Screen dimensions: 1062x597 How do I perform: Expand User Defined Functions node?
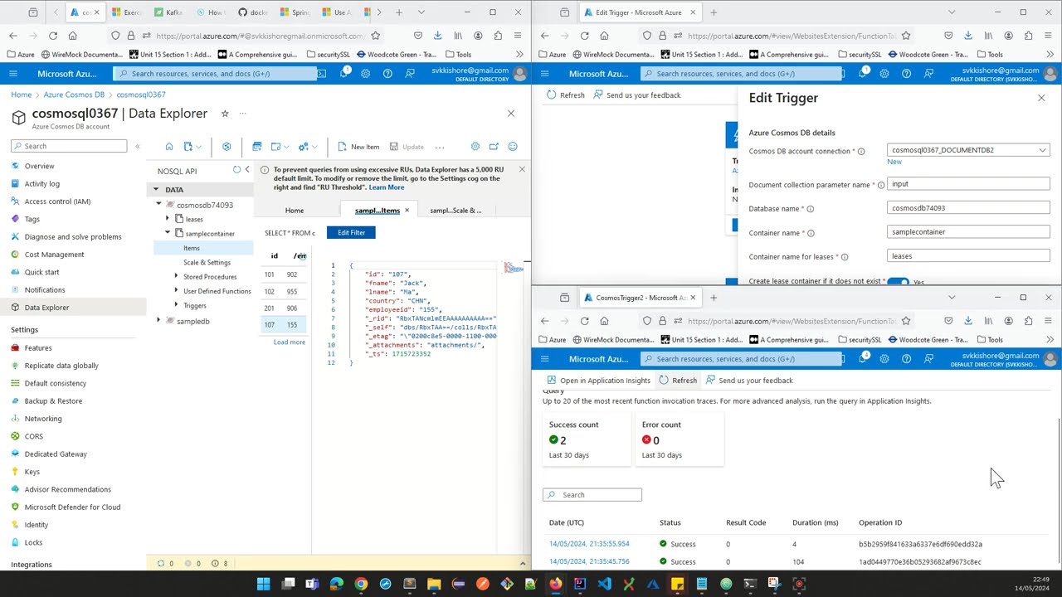pyautogui.click(x=176, y=291)
